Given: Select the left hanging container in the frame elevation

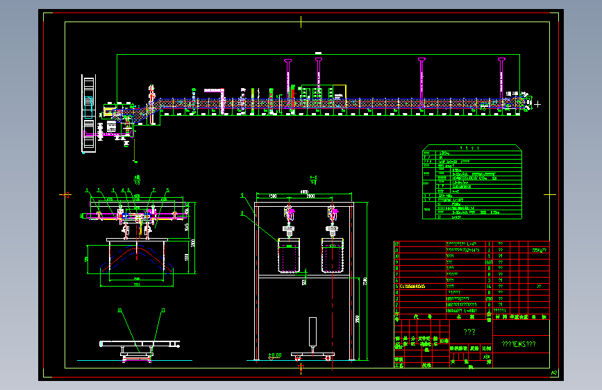Looking at the screenshot, I should coord(289,255).
